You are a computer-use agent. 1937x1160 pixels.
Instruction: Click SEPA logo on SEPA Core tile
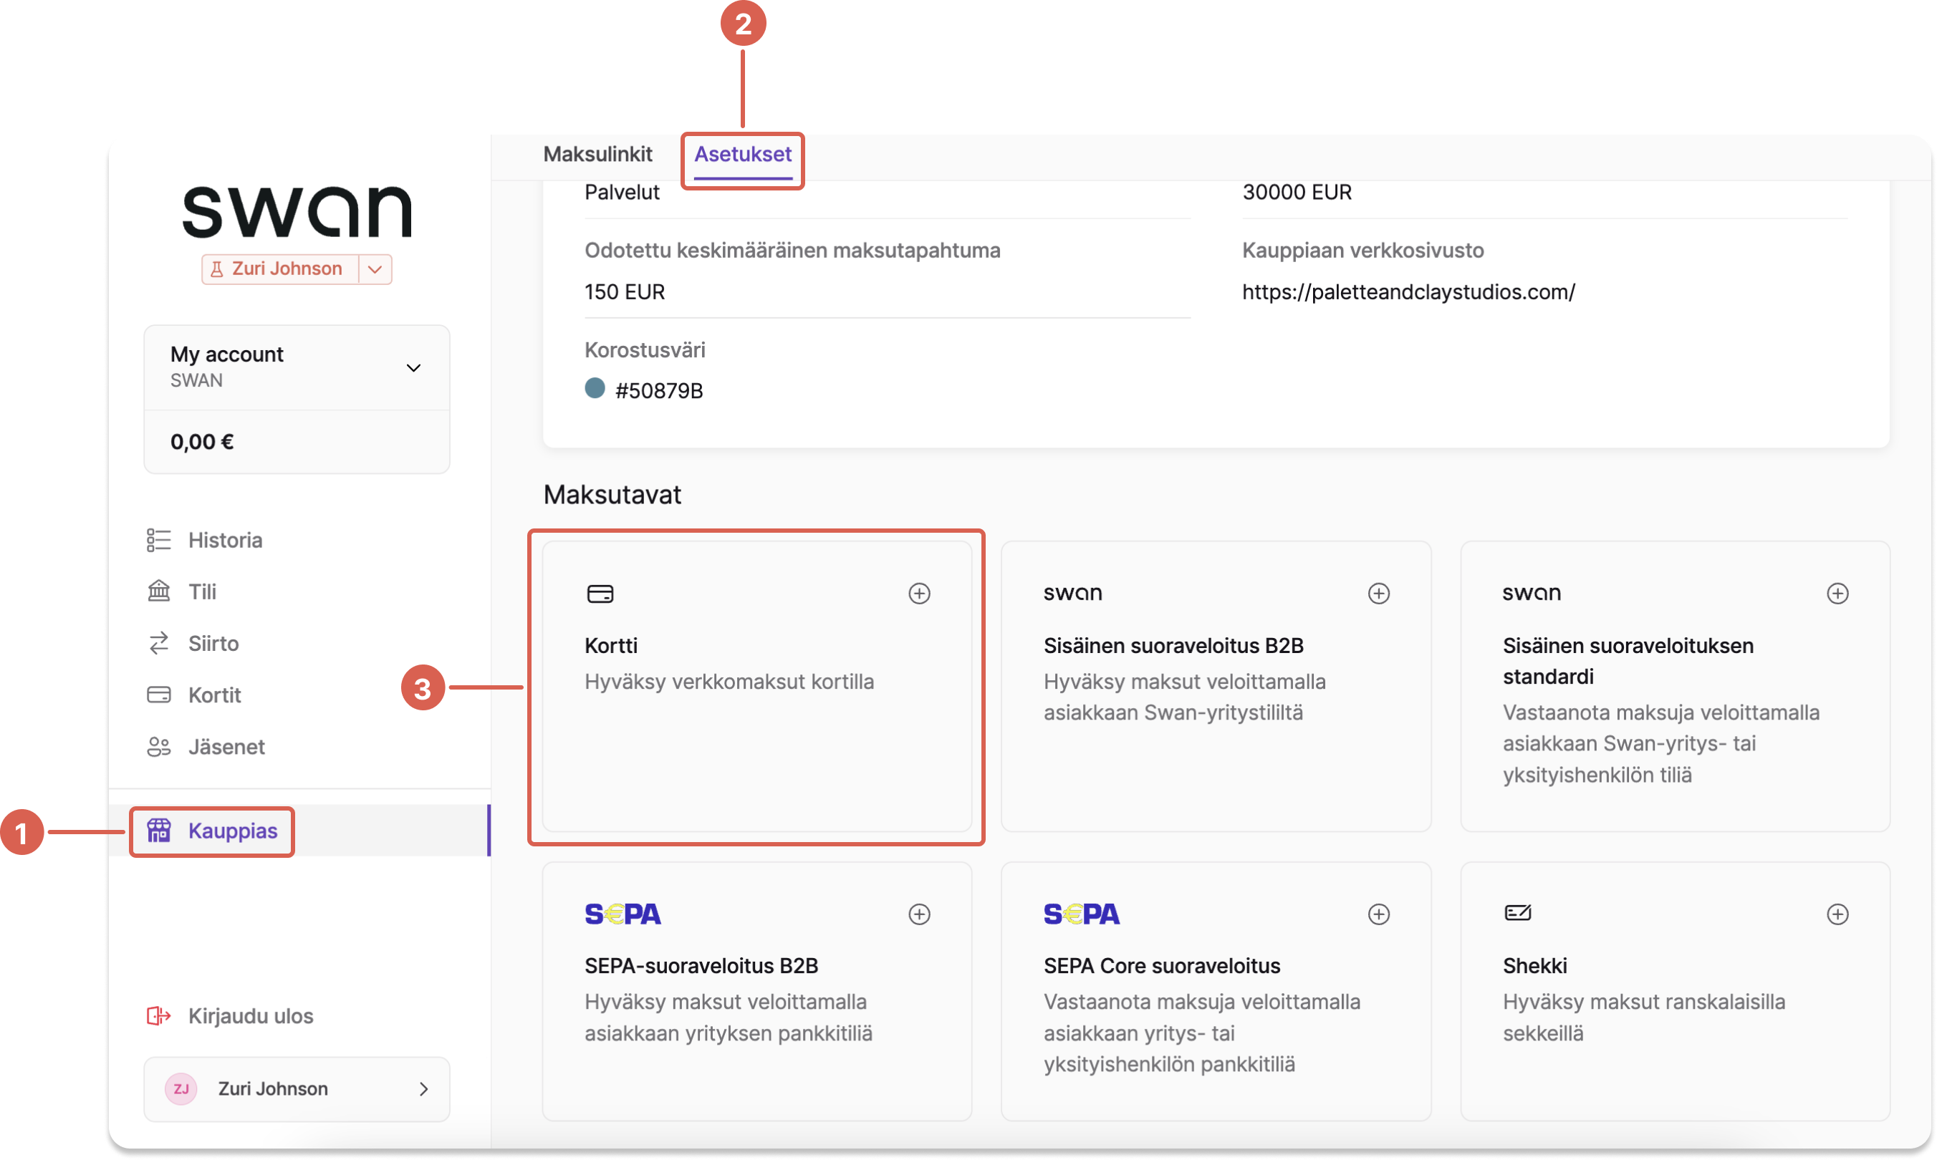click(x=1082, y=914)
